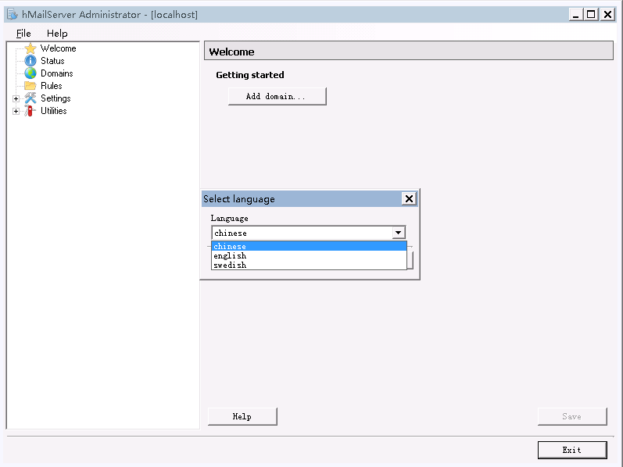
Task: Click the Rules folder icon
Action: click(30, 85)
